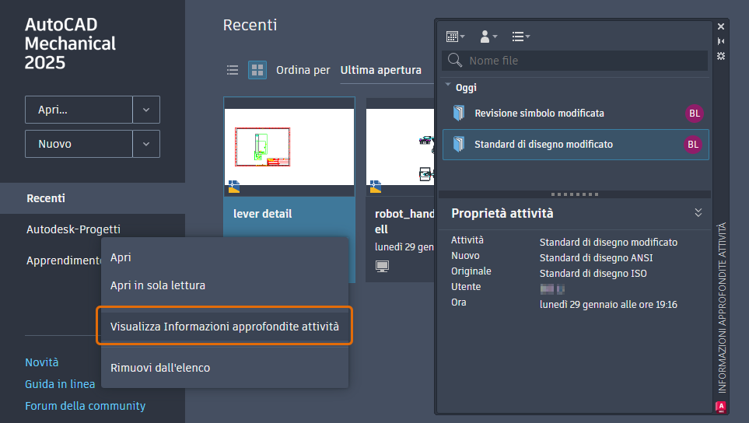
Task: Click drawing icon beside Standard di disegno modificato
Action: [459, 144]
